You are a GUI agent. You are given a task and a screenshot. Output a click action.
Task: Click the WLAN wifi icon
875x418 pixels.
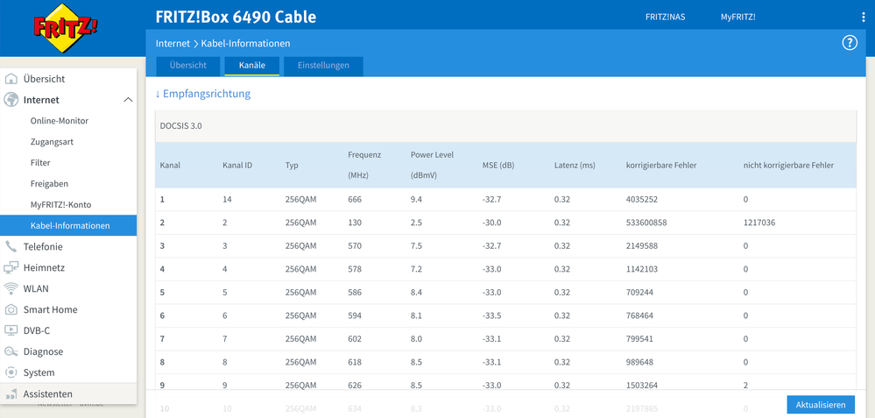click(x=11, y=288)
